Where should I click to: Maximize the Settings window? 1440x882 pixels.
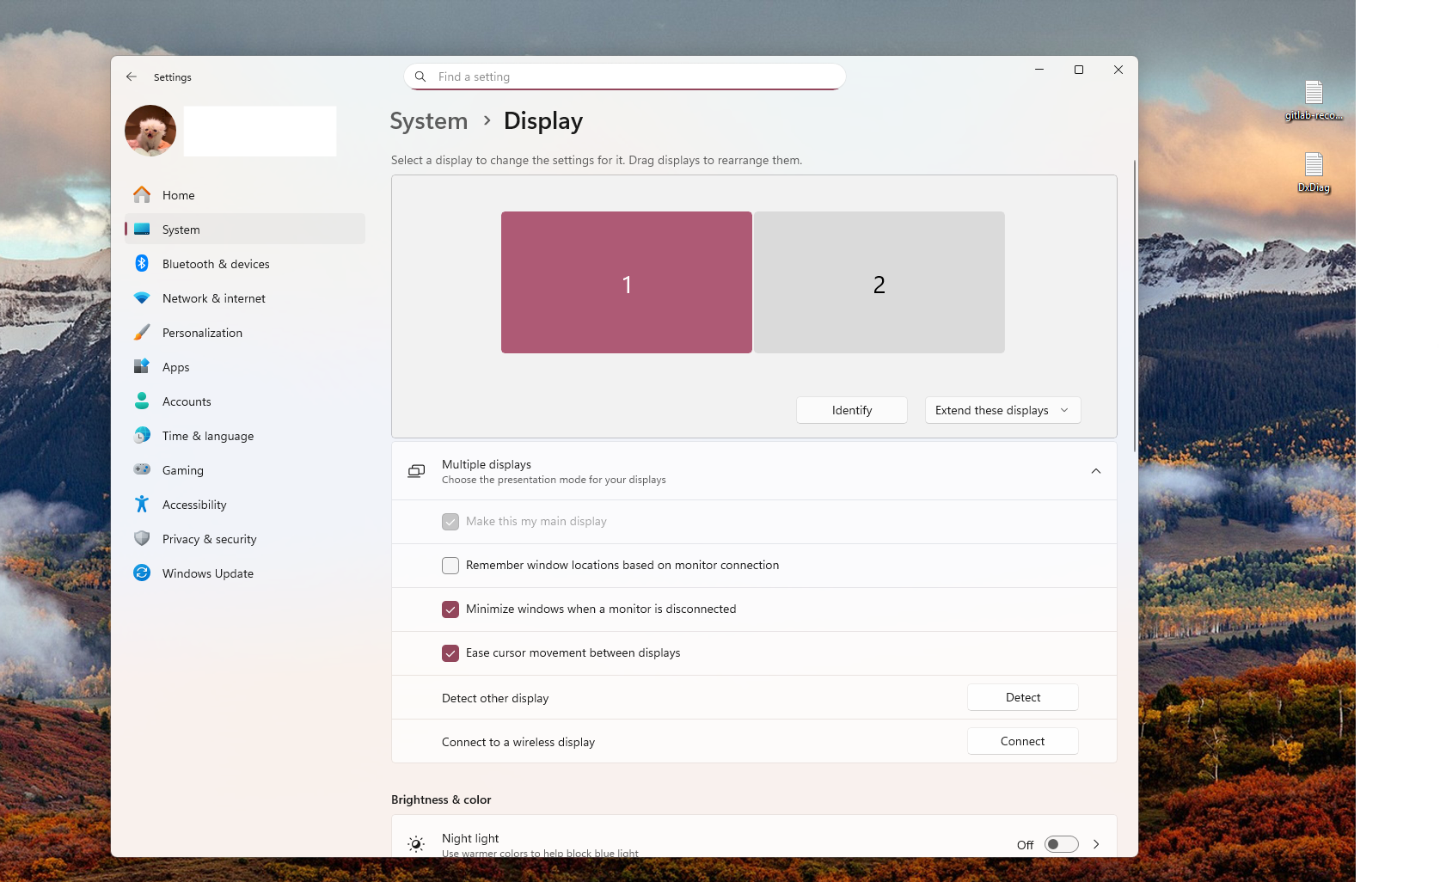(1079, 70)
